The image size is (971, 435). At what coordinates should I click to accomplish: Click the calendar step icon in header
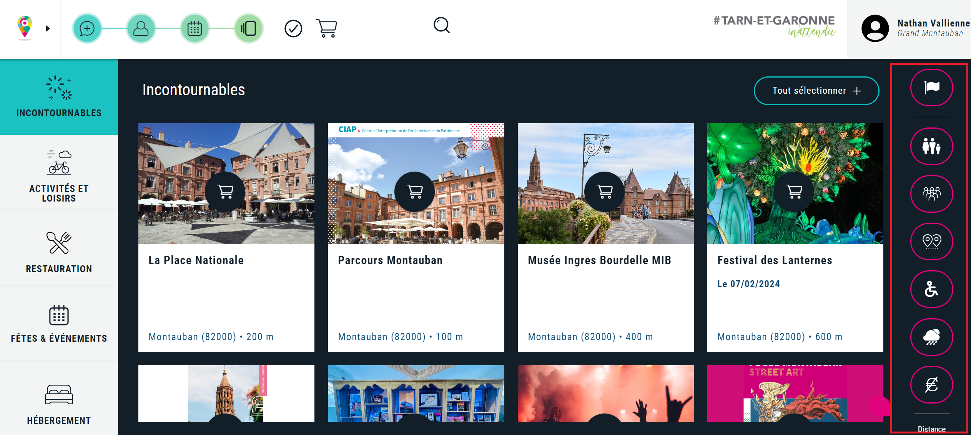coord(195,28)
